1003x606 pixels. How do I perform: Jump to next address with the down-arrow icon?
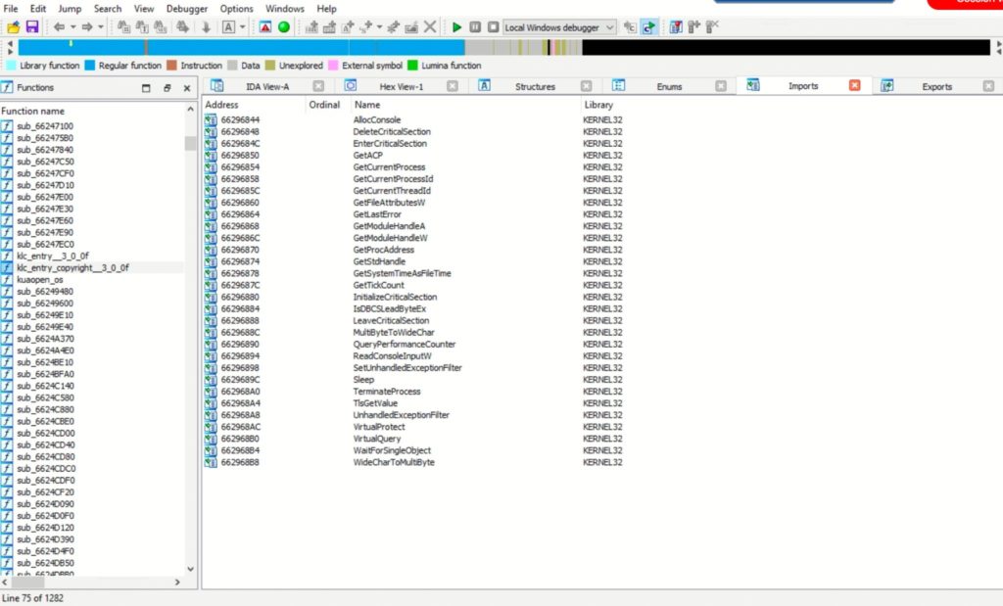click(206, 26)
